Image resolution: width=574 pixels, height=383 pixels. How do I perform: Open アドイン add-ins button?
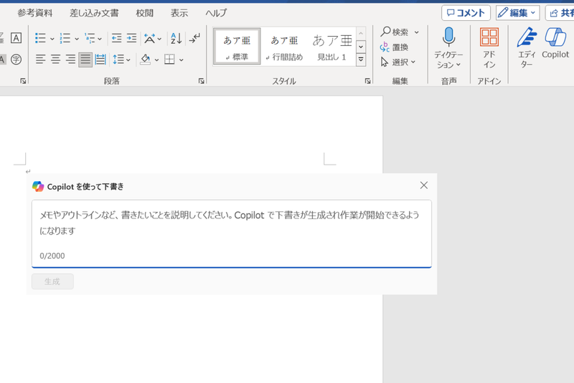point(489,48)
